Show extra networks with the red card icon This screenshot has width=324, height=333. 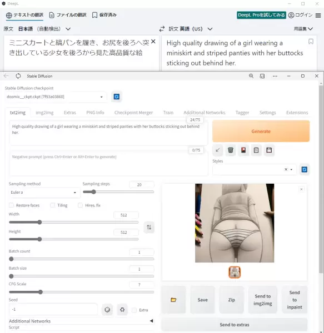coord(243,150)
